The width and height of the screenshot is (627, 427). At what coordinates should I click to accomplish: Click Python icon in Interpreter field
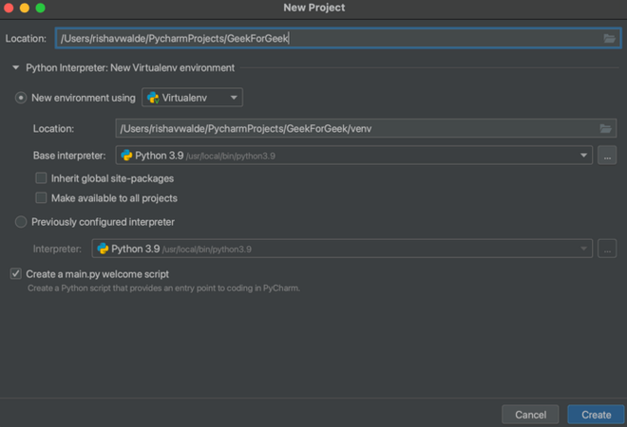tap(103, 249)
